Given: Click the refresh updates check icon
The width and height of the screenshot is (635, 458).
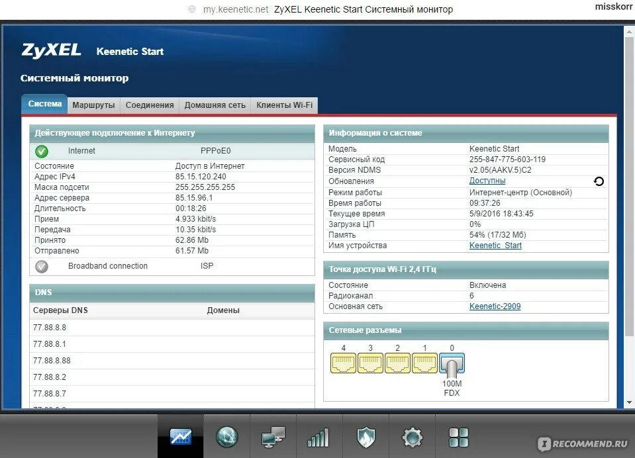Looking at the screenshot, I should (599, 181).
